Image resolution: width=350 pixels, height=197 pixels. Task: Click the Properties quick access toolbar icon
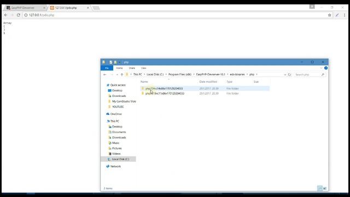(110, 62)
